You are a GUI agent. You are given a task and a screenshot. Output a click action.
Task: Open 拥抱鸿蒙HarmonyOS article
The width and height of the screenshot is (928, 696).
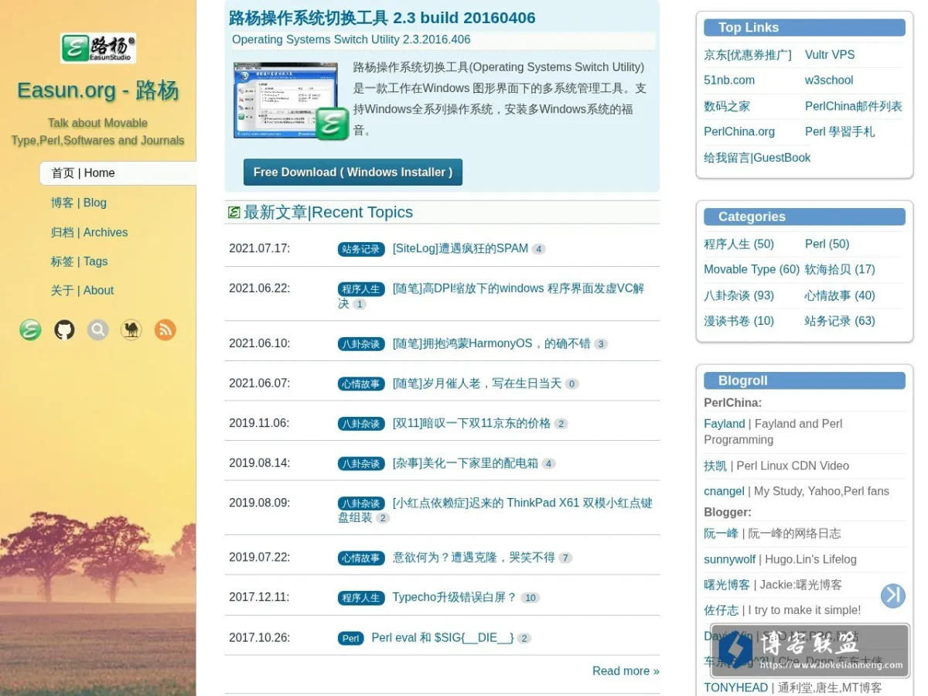[x=491, y=343]
